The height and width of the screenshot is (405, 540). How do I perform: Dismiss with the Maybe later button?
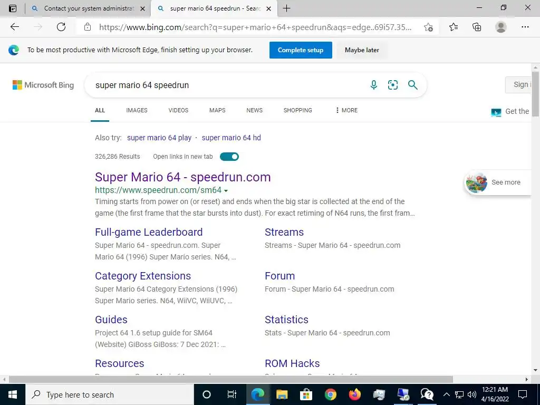362,50
